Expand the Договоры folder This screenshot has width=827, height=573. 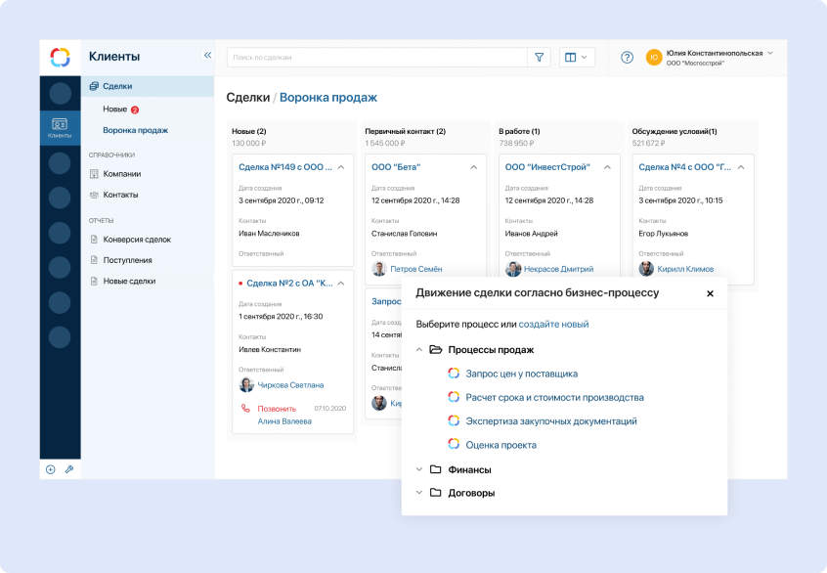[417, 492]
